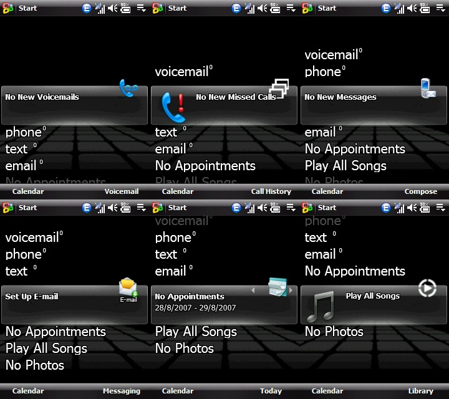The image size is (449, 399).
Task: Click the blue voicemail handset icon
Action: pos(128,89)
